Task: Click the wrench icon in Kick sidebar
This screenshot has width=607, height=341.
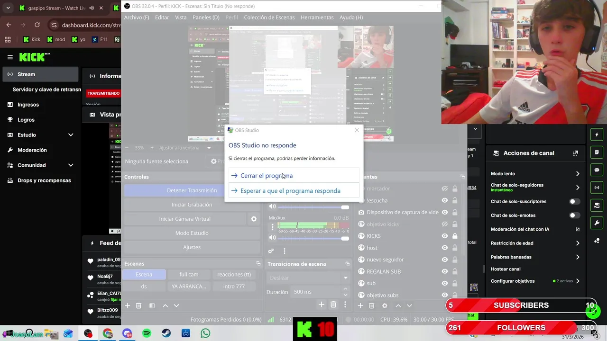Action: click(597, 223)
